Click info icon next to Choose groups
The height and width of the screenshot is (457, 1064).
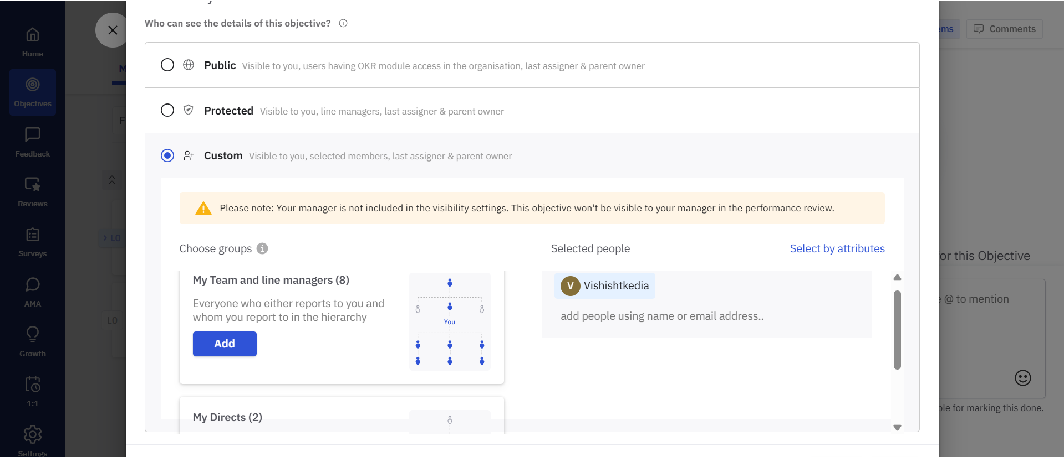(262, 248)
